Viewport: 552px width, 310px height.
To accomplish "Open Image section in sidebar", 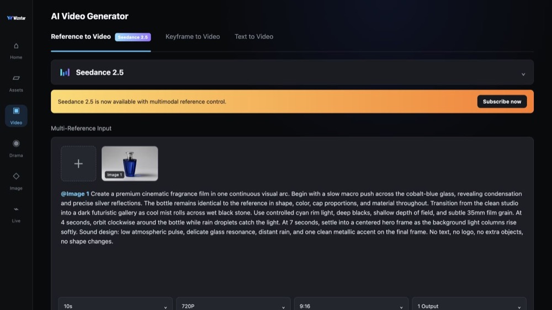I will click(16, 181).
